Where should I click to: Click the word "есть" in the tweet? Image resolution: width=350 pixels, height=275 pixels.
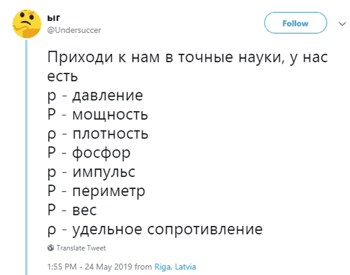[x=62, y=76]
